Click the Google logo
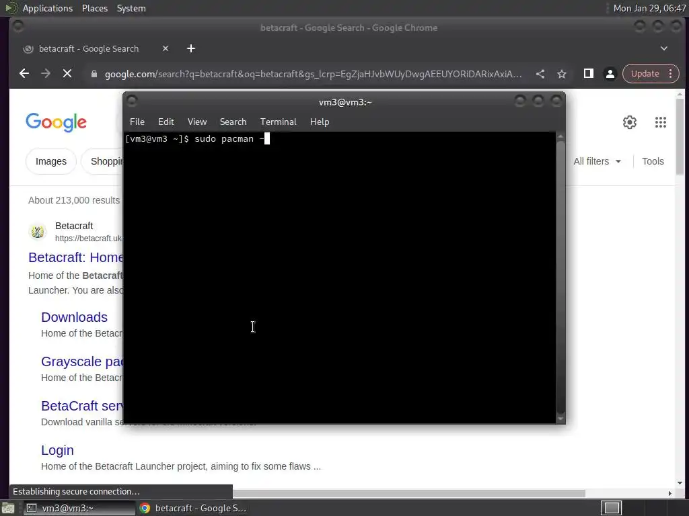The height and width of the screenshot is (516, 689). pos(57,122)
